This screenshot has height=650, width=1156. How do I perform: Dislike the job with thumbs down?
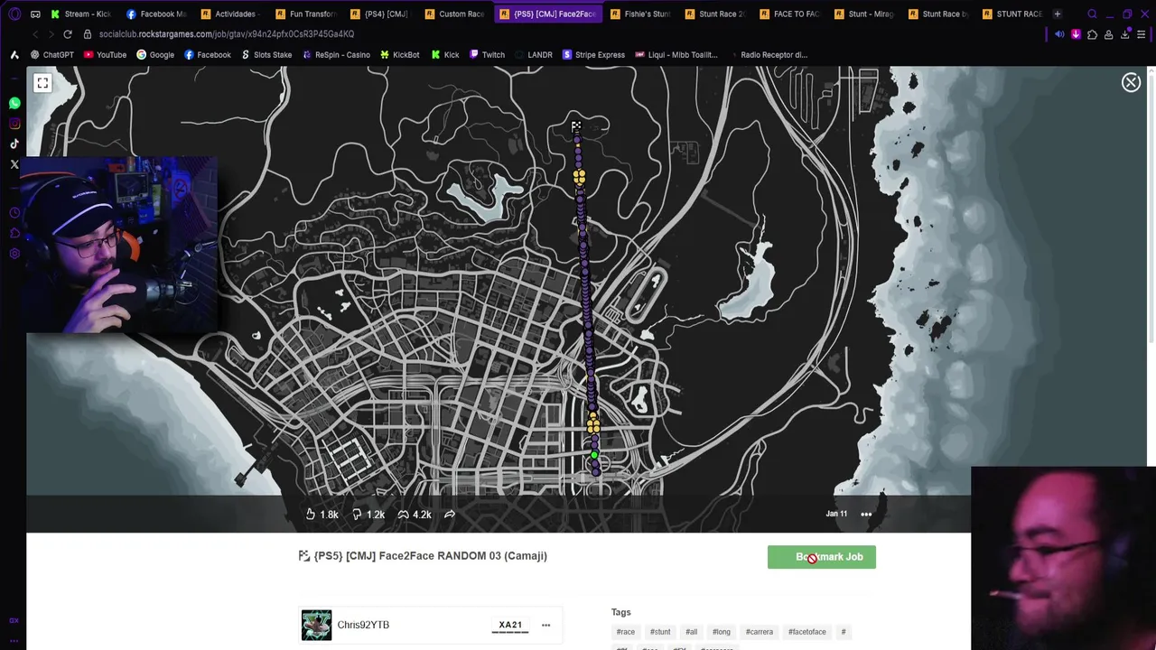tap(357, 515)
